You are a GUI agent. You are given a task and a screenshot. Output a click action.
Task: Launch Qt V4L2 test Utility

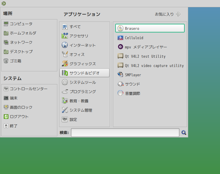[x=150, y=56]
